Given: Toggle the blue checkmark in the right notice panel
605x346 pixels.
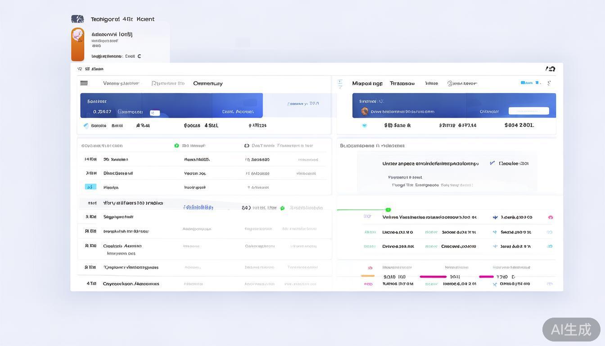Looking at the screenshot, I should click(492, 163).
